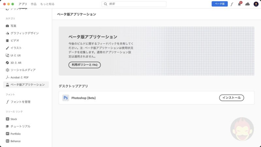Select イラスト category label
Image resolution: width=261 pixels, height=147 pixels.
[16, 48]
